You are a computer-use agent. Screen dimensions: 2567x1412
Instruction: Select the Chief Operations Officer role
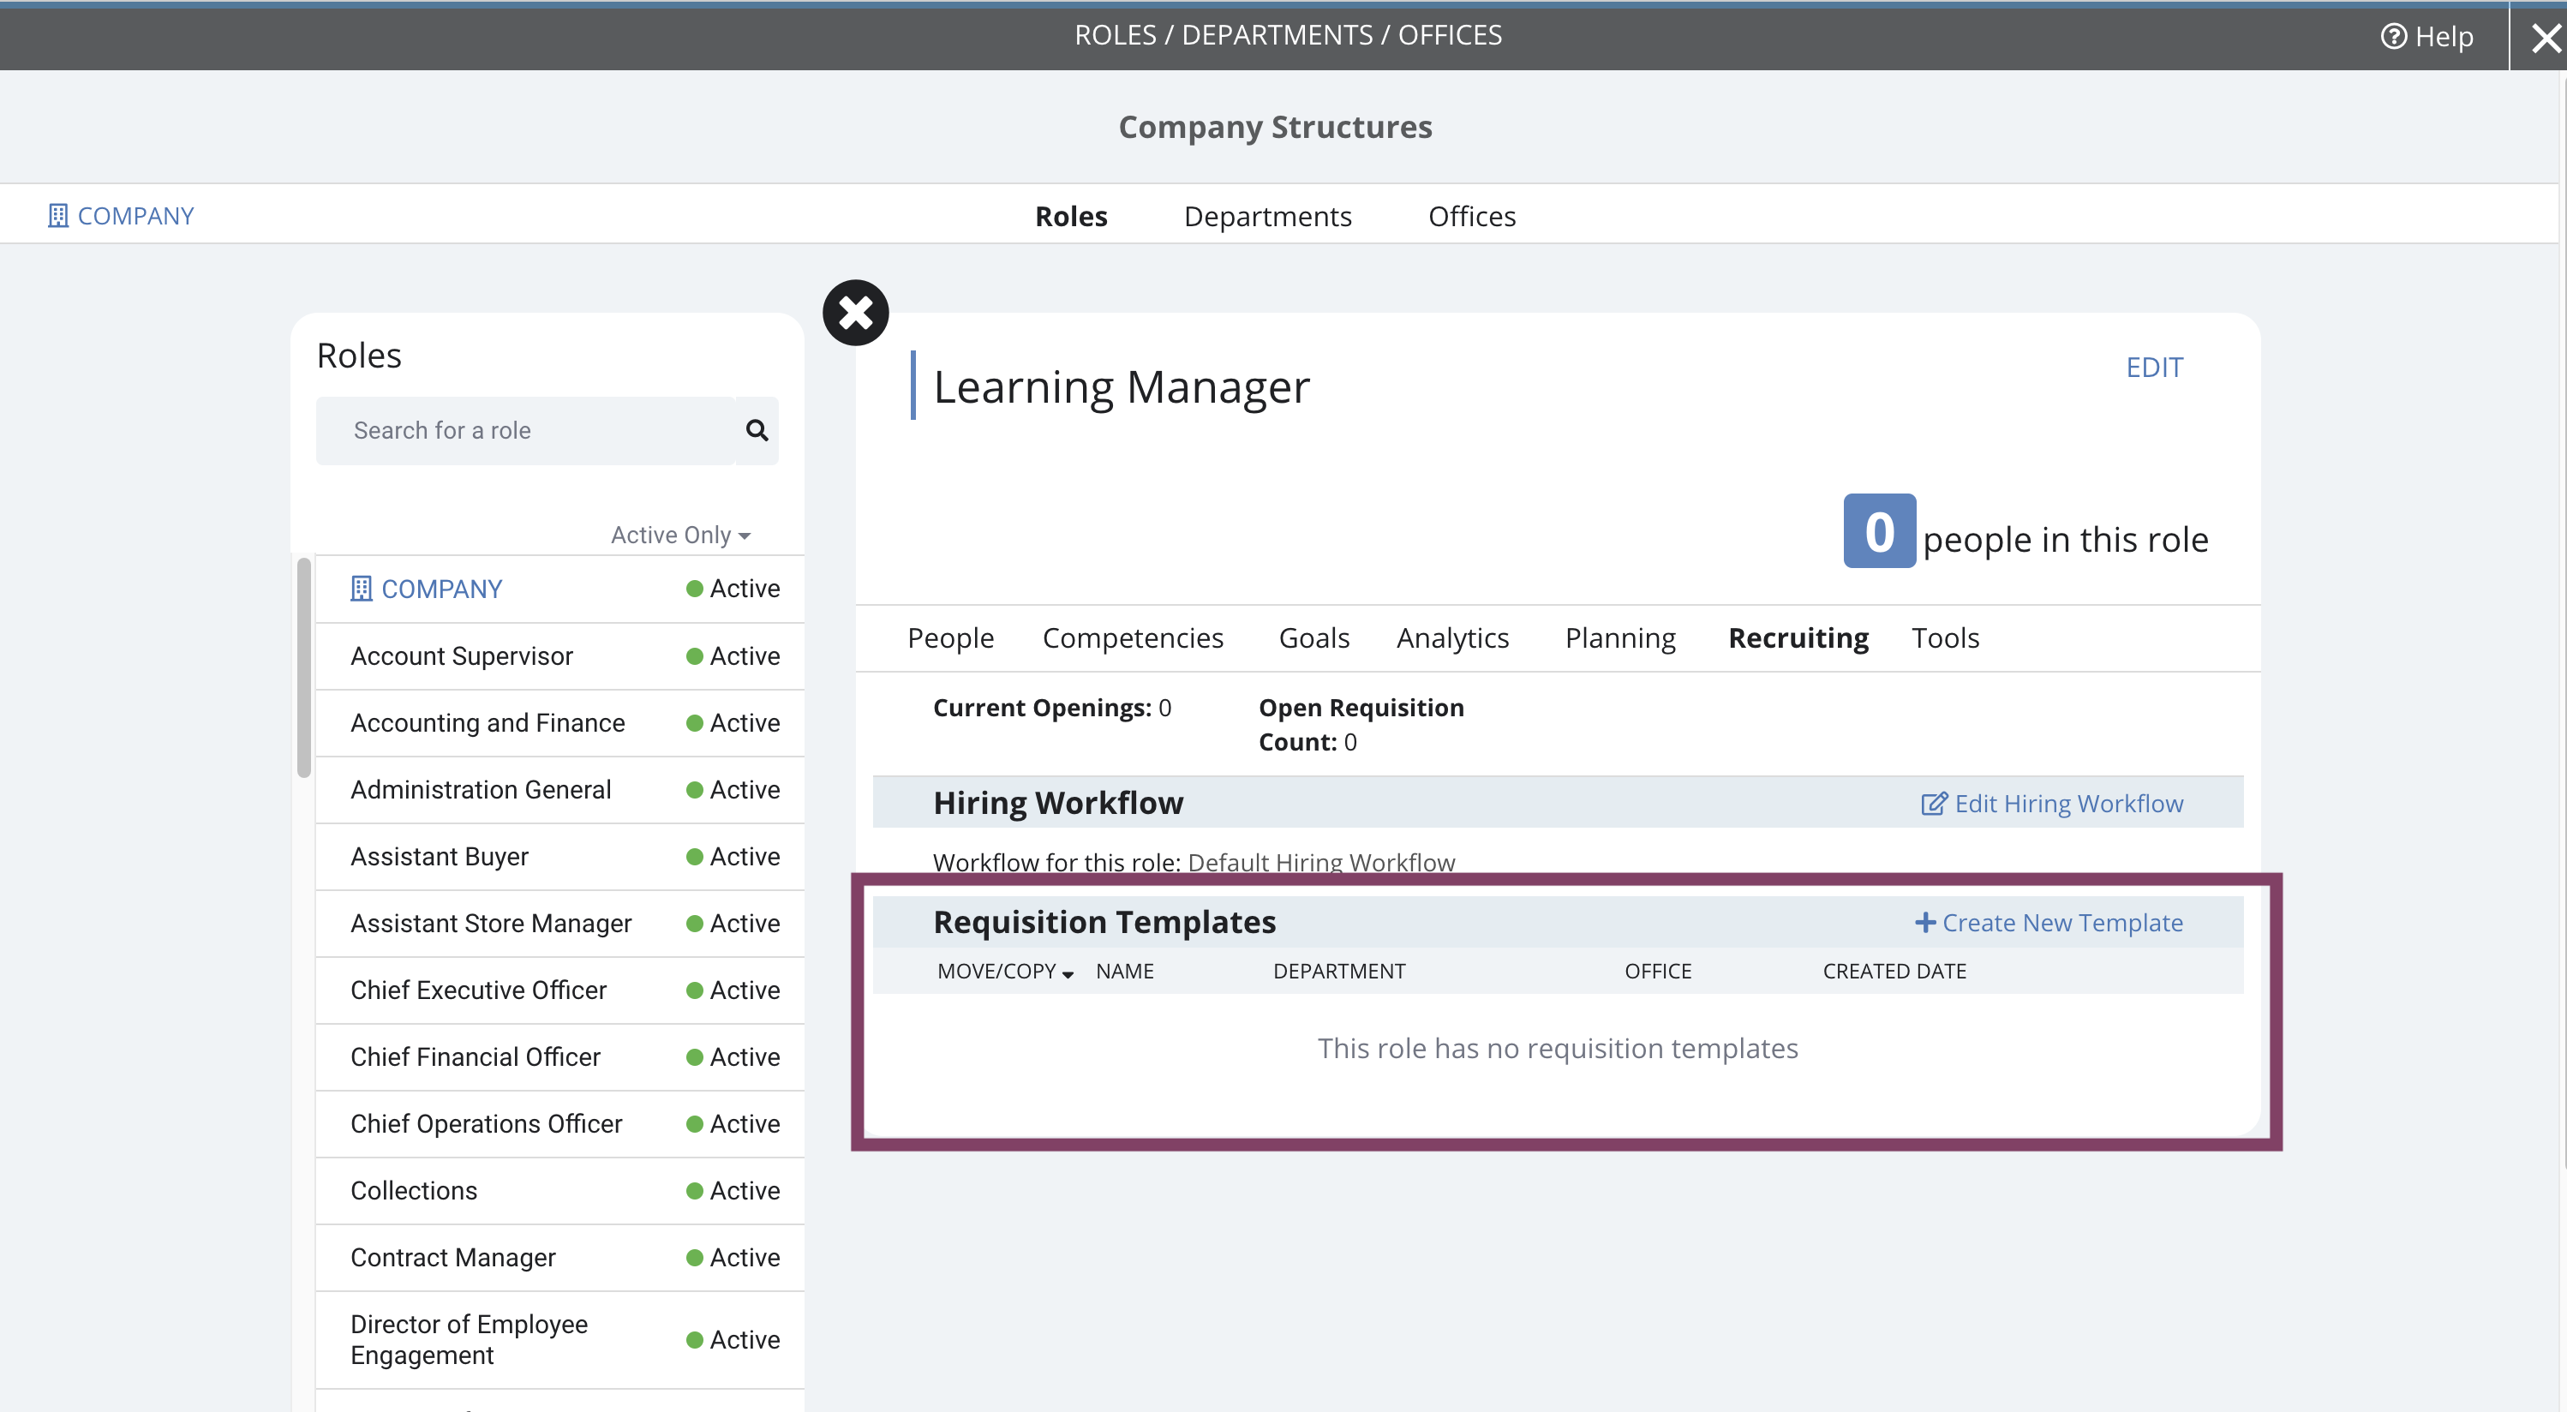tap(559, 1123)
